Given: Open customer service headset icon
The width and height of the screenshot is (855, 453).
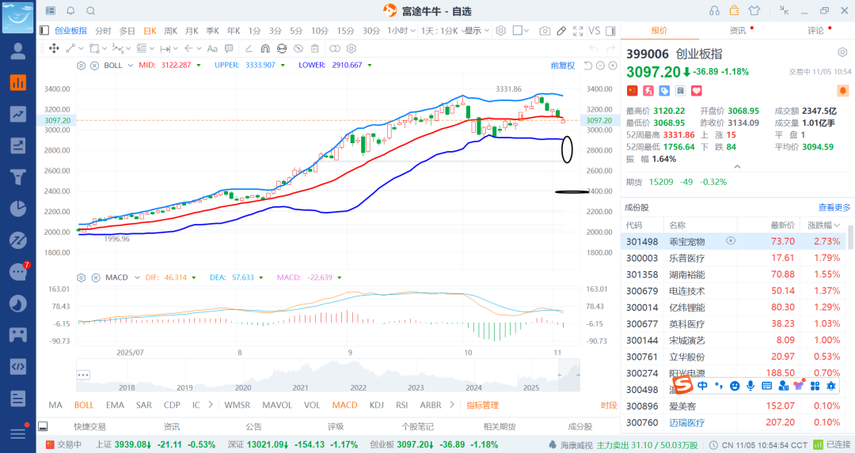Looking at the screenshot, I should point(714,11).
